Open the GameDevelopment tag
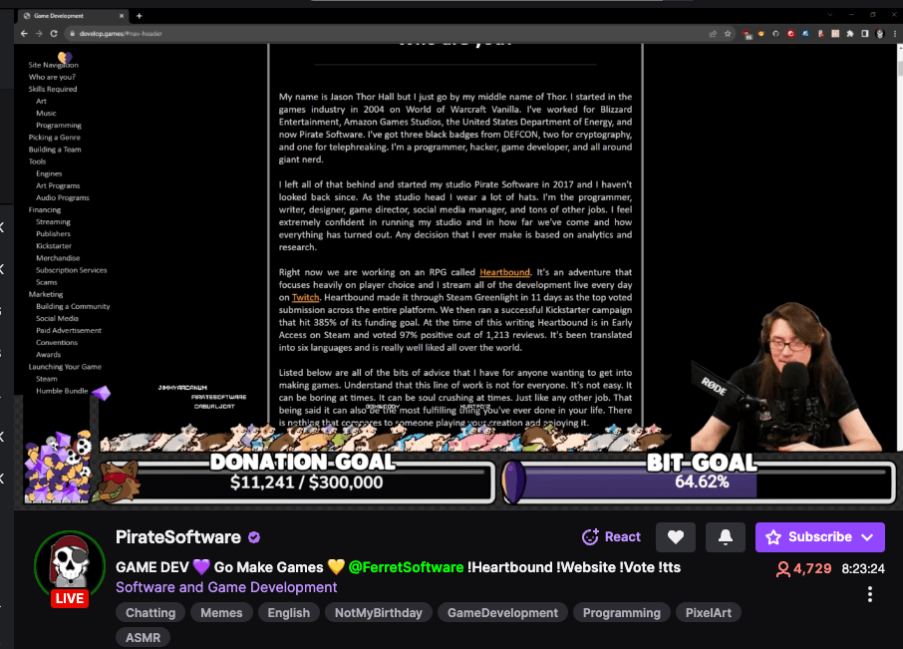903x649 pixels. (x=502, y=613)
